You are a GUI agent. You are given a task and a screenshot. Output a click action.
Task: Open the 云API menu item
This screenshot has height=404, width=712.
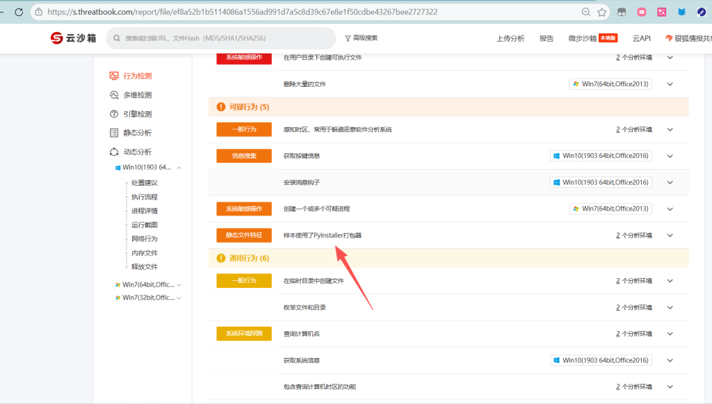coord(641,38)
